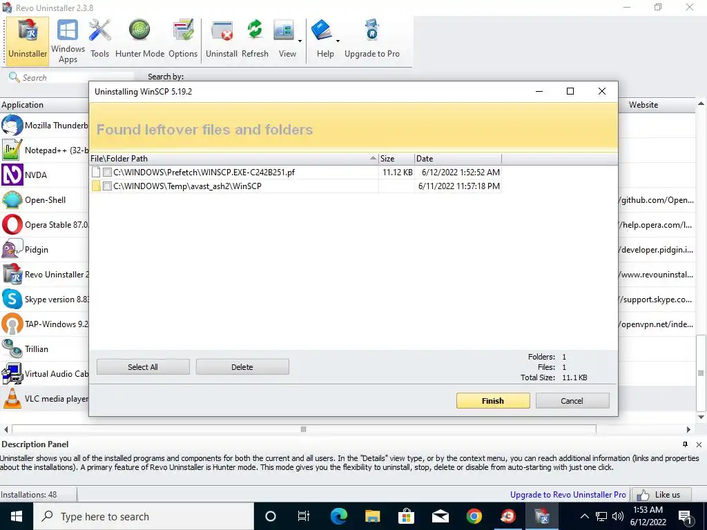
Task: Select the Temp\avast_ash2\WinSCP folder row
Action: pos(296,186)
